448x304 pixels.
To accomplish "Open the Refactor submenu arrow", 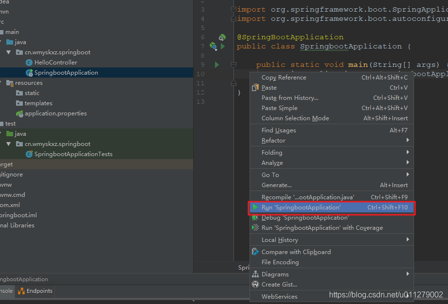I will [x=408, y=140].
